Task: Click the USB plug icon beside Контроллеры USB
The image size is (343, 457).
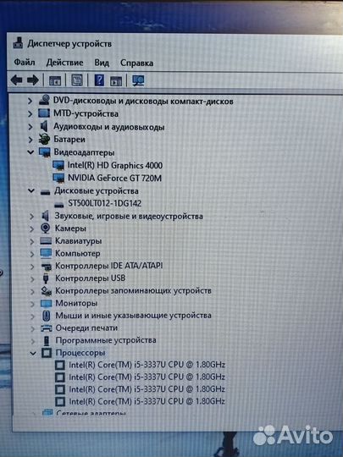Action: pyautogui.click(x=46, y=278)
